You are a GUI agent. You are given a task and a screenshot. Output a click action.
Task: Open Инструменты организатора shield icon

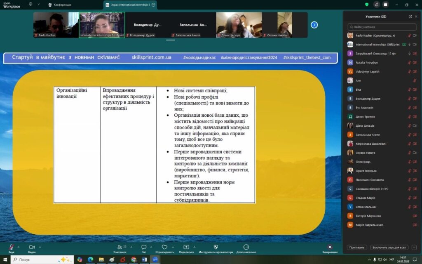[216, 247]
